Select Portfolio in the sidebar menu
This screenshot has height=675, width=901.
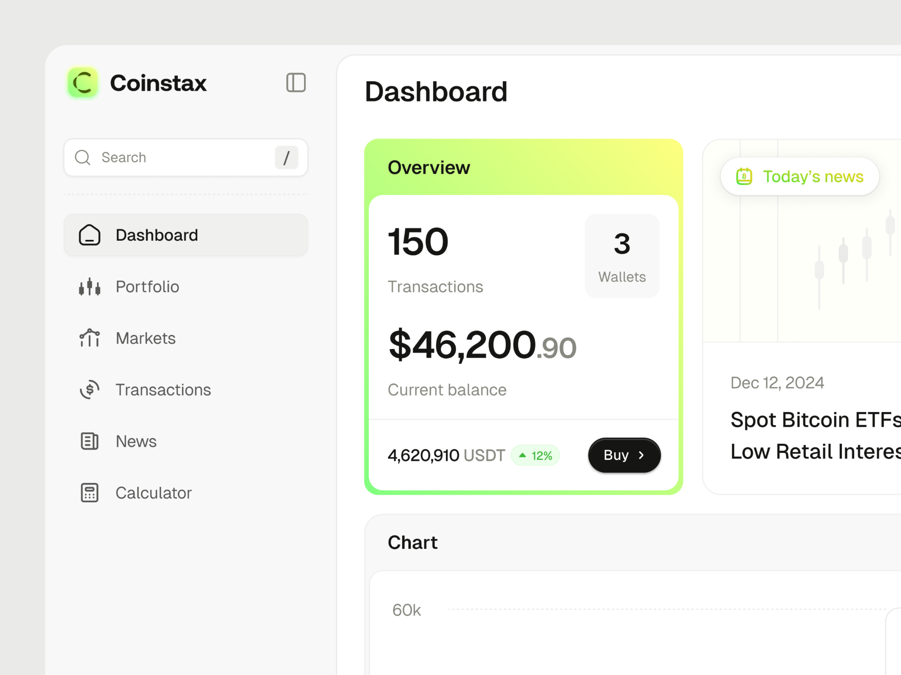tap(147, 286)
